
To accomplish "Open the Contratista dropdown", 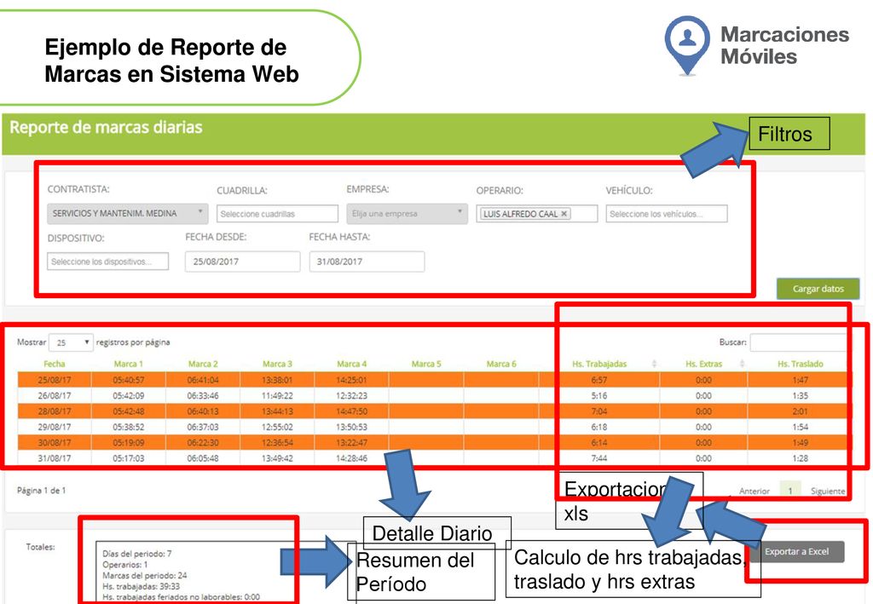I will (128, 214).
